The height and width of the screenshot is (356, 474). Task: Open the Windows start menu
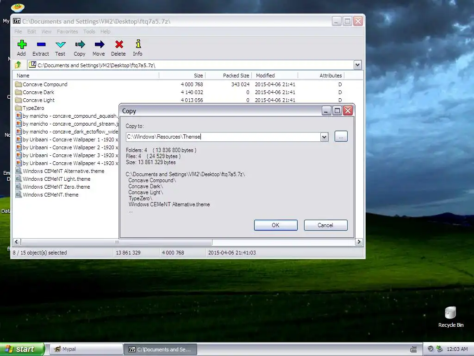(x=22, y=349)
